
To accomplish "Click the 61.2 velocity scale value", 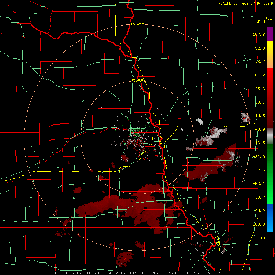I will 260,75.
